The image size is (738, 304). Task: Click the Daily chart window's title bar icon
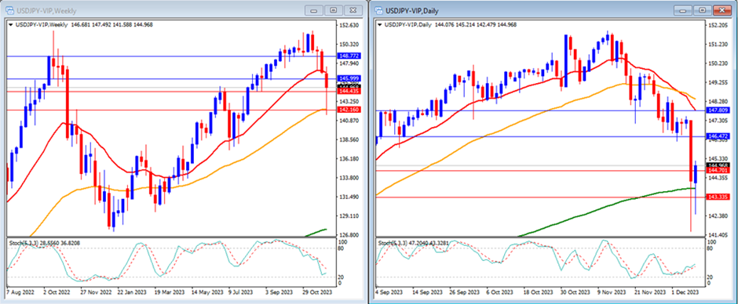(x=378, y=10)
